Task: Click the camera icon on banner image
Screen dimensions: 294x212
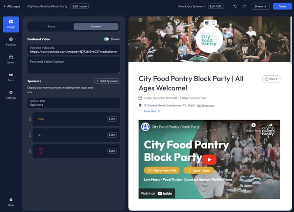Action: tap(140, 20)
